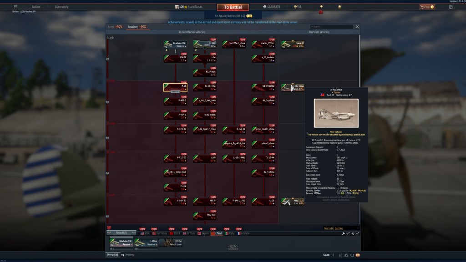Click the lightbulb icon in top bar
The height and width of the screenshot is (262, 466).
coord(321,7)
